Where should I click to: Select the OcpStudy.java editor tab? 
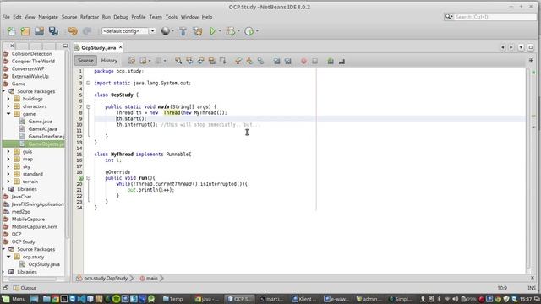point(98,47)
